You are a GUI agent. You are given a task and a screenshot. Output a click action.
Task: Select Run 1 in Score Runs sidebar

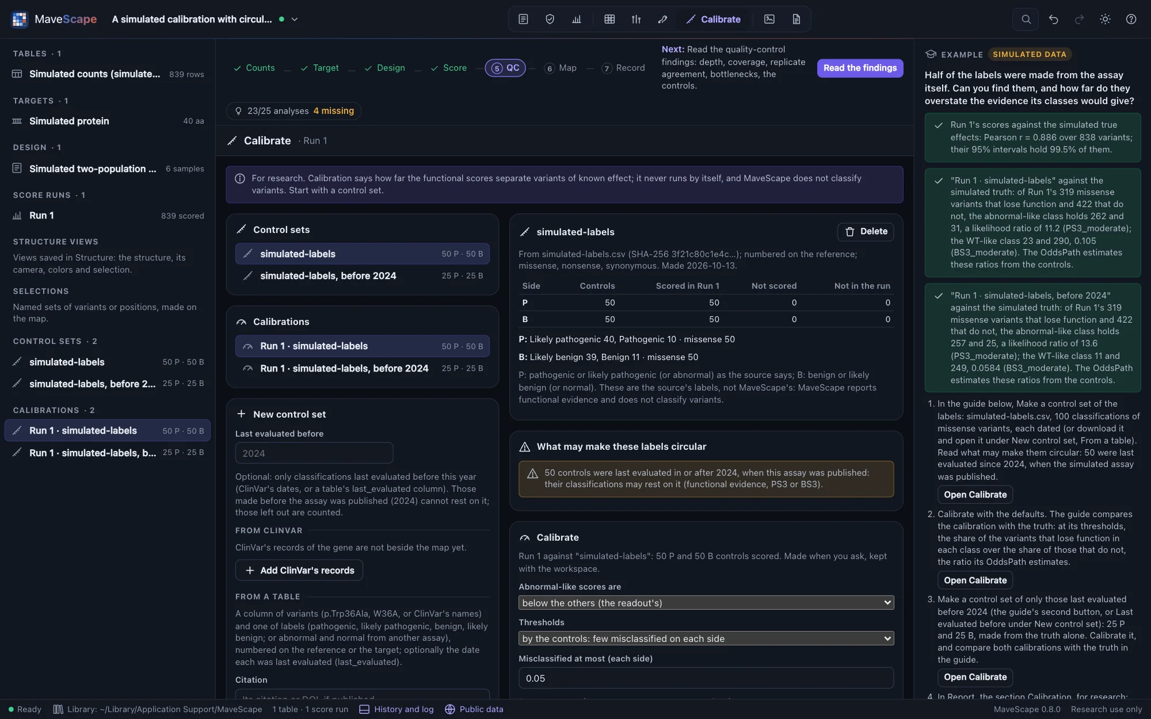pos(108,215)
